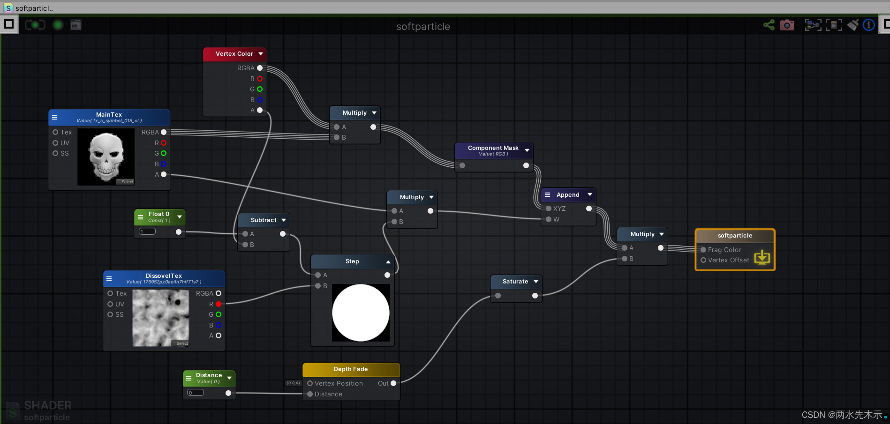Open the Append node dropdown arrow
Image resolution: width=890 pixels, height=424 pixels.
(590, 194)
